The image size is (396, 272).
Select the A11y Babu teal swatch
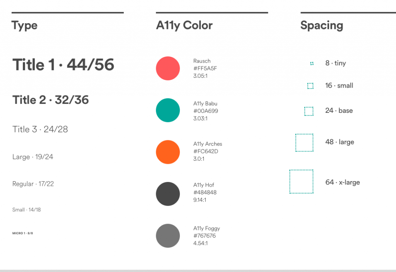[x=168, y=110]
